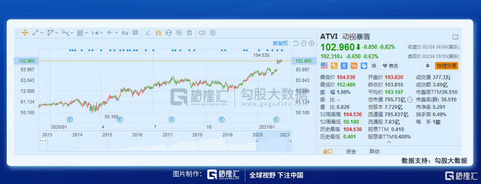Expand the wave tool options arrow

click(72, 33)
